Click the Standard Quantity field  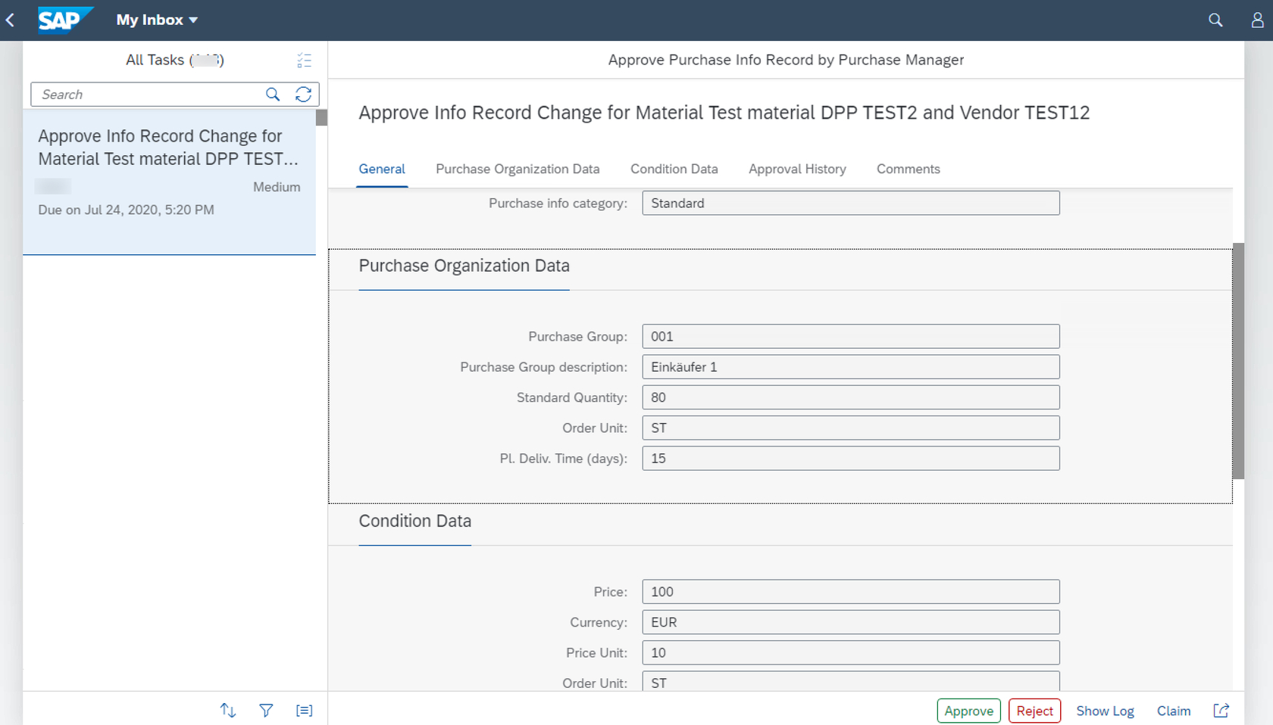851,397
